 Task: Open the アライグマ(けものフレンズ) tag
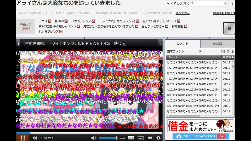click(x=117, y=21)
